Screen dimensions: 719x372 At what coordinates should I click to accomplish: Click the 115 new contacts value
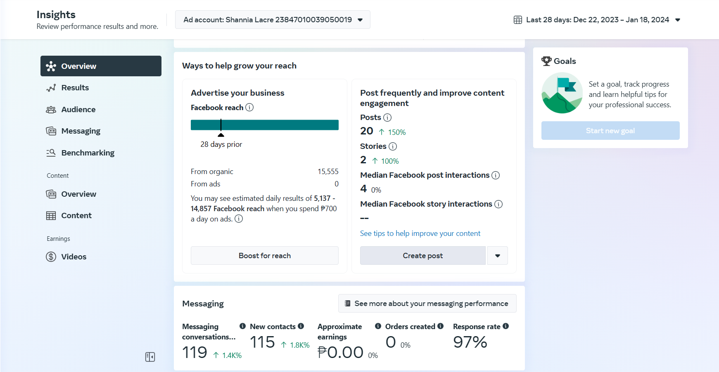coord(262,342)
